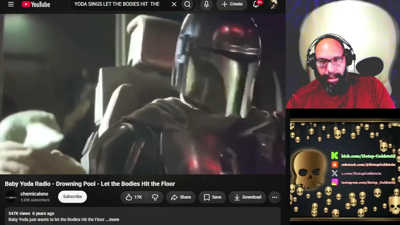Click the instagram.com/Hotep_Goldstein overlay text

tap(368, 182)
